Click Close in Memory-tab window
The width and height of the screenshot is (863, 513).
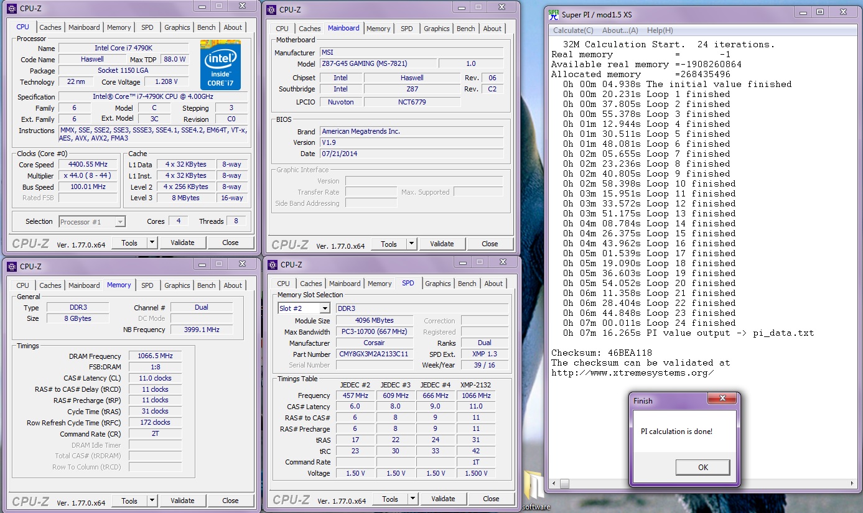(x=230, y=501)
